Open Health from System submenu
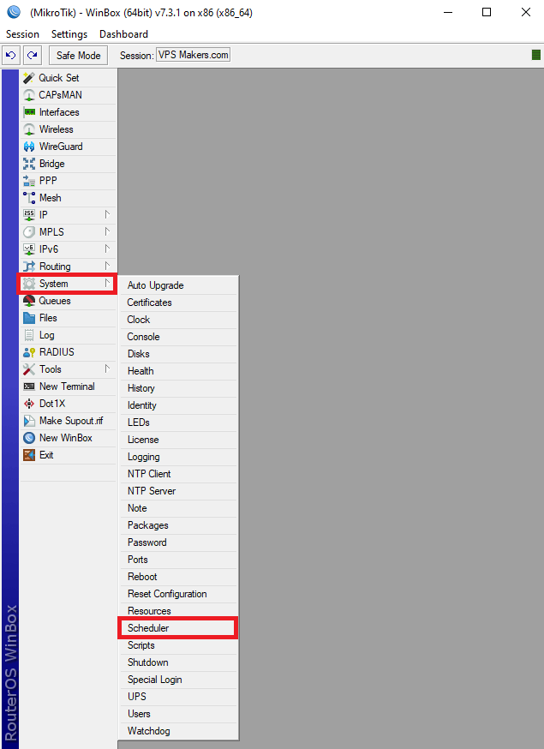The width and height of the screenshot is (544, 749). [x=177, y=371]
